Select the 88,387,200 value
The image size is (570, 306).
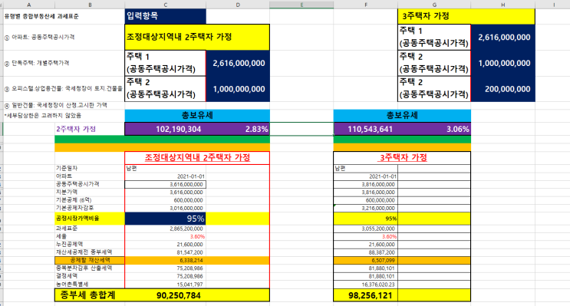[x=366, y=252]
